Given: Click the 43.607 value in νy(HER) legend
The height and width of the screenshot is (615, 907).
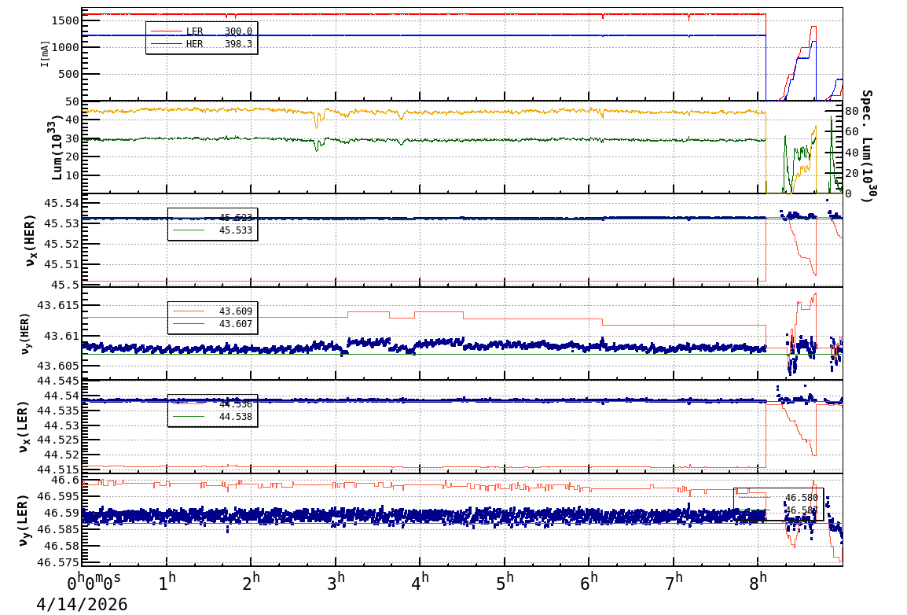Looking at the screenshot, I should click(236, 324).
